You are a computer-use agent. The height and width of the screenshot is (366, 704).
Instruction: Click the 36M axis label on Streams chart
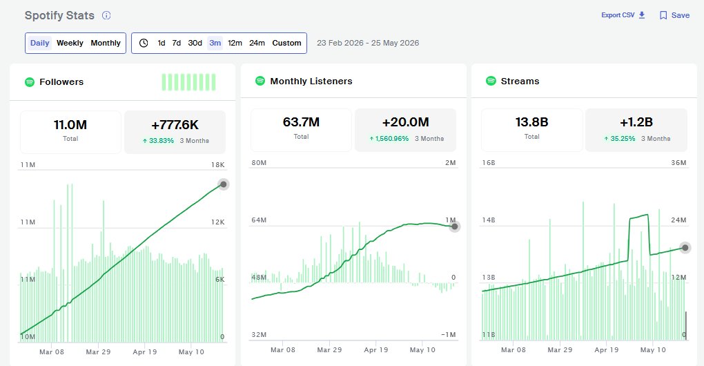pos(679,162)
